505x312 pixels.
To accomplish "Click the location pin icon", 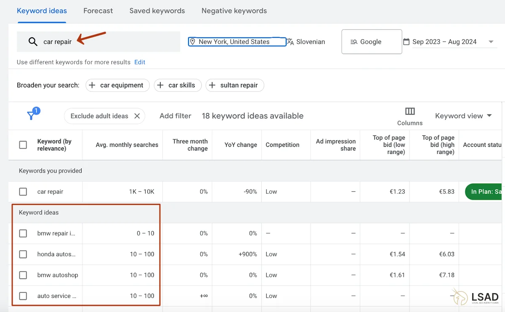I will 193,42.
